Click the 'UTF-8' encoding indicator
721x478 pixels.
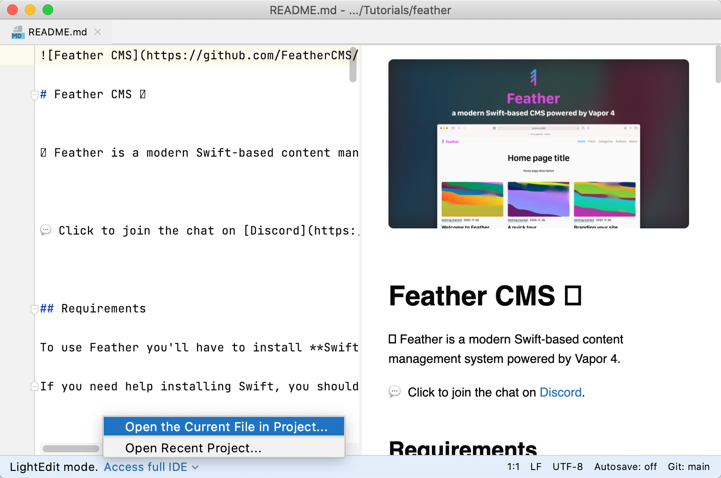point(568,467)
